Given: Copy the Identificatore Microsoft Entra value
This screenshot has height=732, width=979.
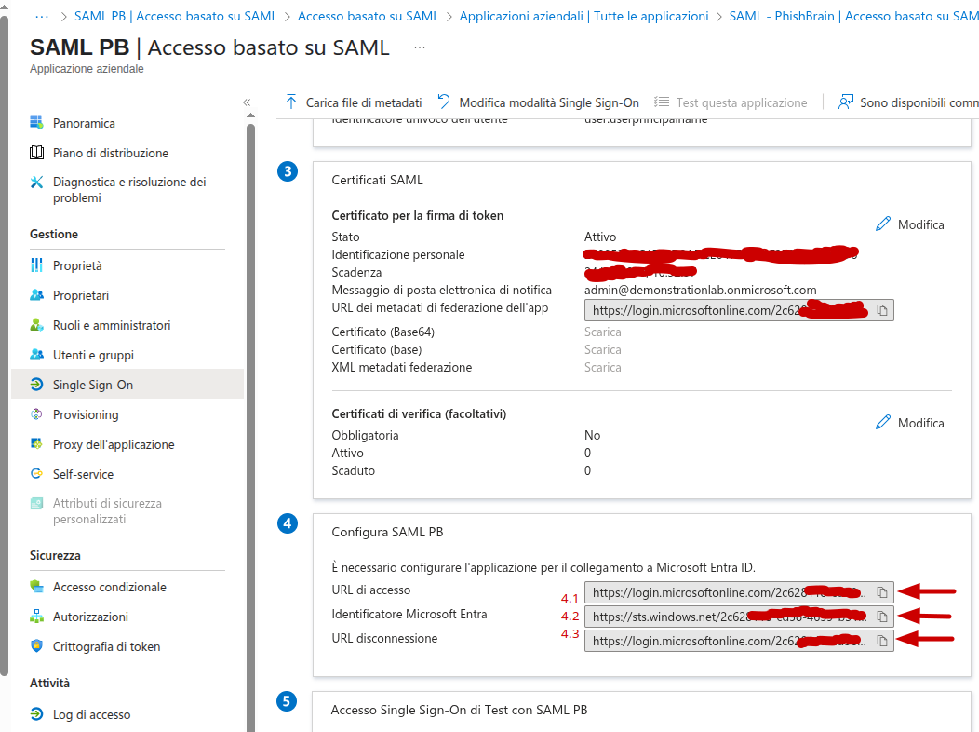Looking at the screenshot, I should pos(882,617).
